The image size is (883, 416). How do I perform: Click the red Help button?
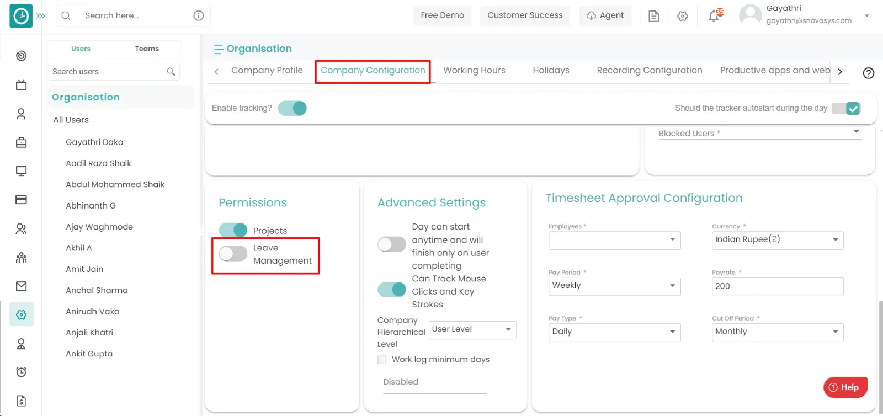click(845, 387)
